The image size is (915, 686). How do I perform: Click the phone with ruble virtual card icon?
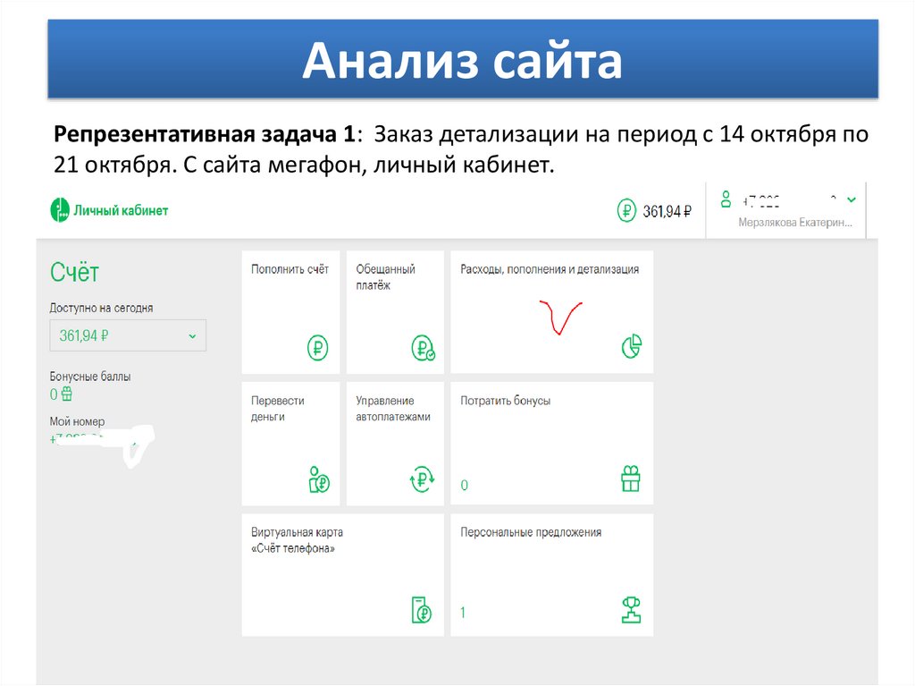point(422,610)
